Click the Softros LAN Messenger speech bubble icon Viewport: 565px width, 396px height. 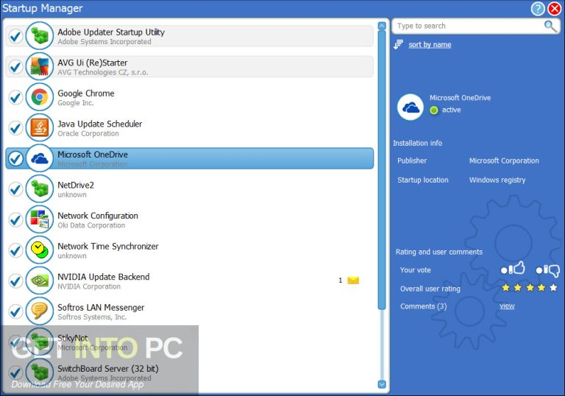click(40, 311)
